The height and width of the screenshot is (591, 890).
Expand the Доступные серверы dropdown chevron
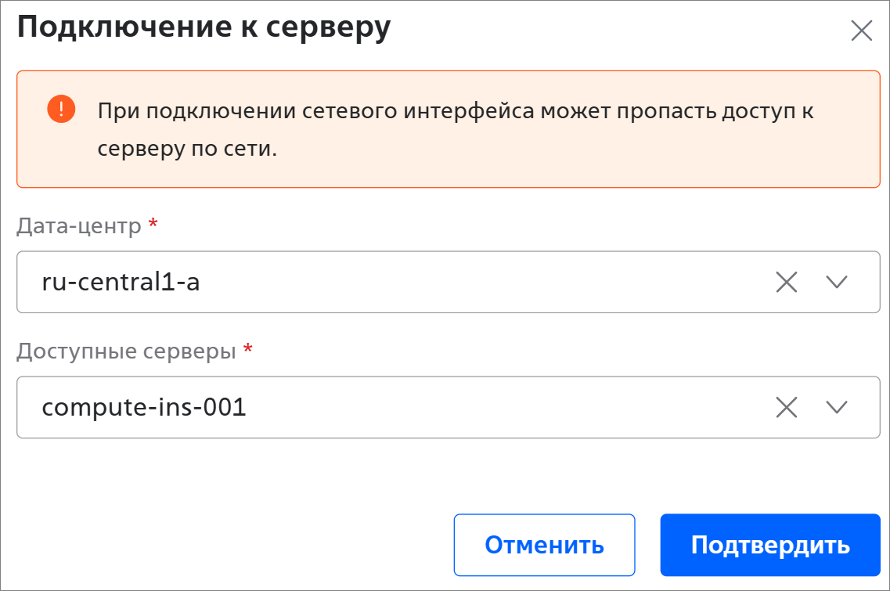click(837, 407)
